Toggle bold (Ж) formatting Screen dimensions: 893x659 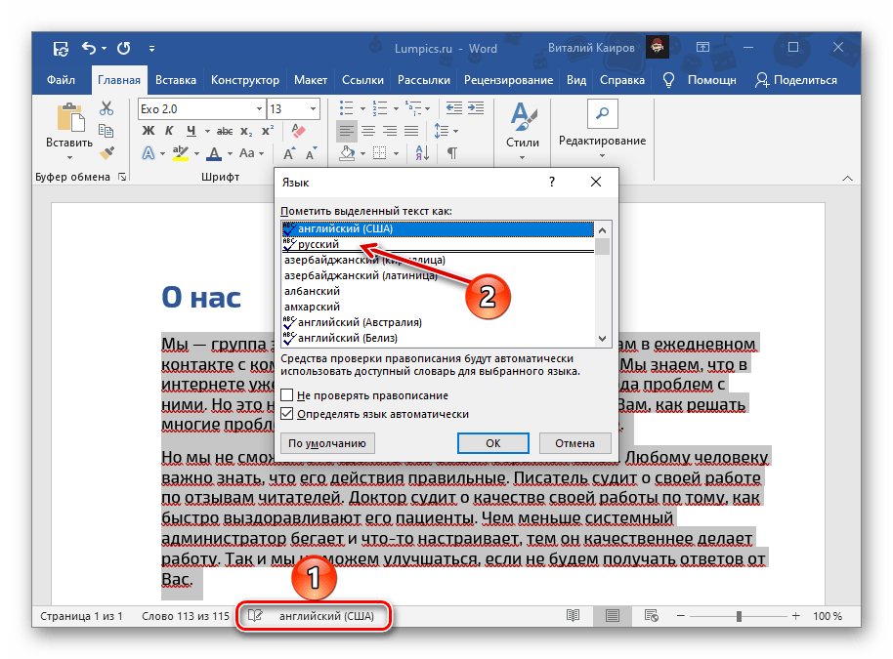point(149,131)
